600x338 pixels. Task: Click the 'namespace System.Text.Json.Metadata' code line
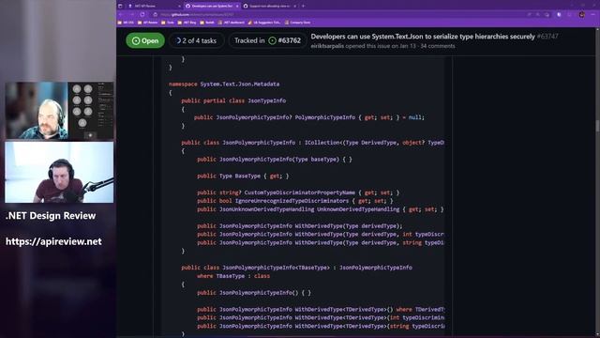(224, 84)
